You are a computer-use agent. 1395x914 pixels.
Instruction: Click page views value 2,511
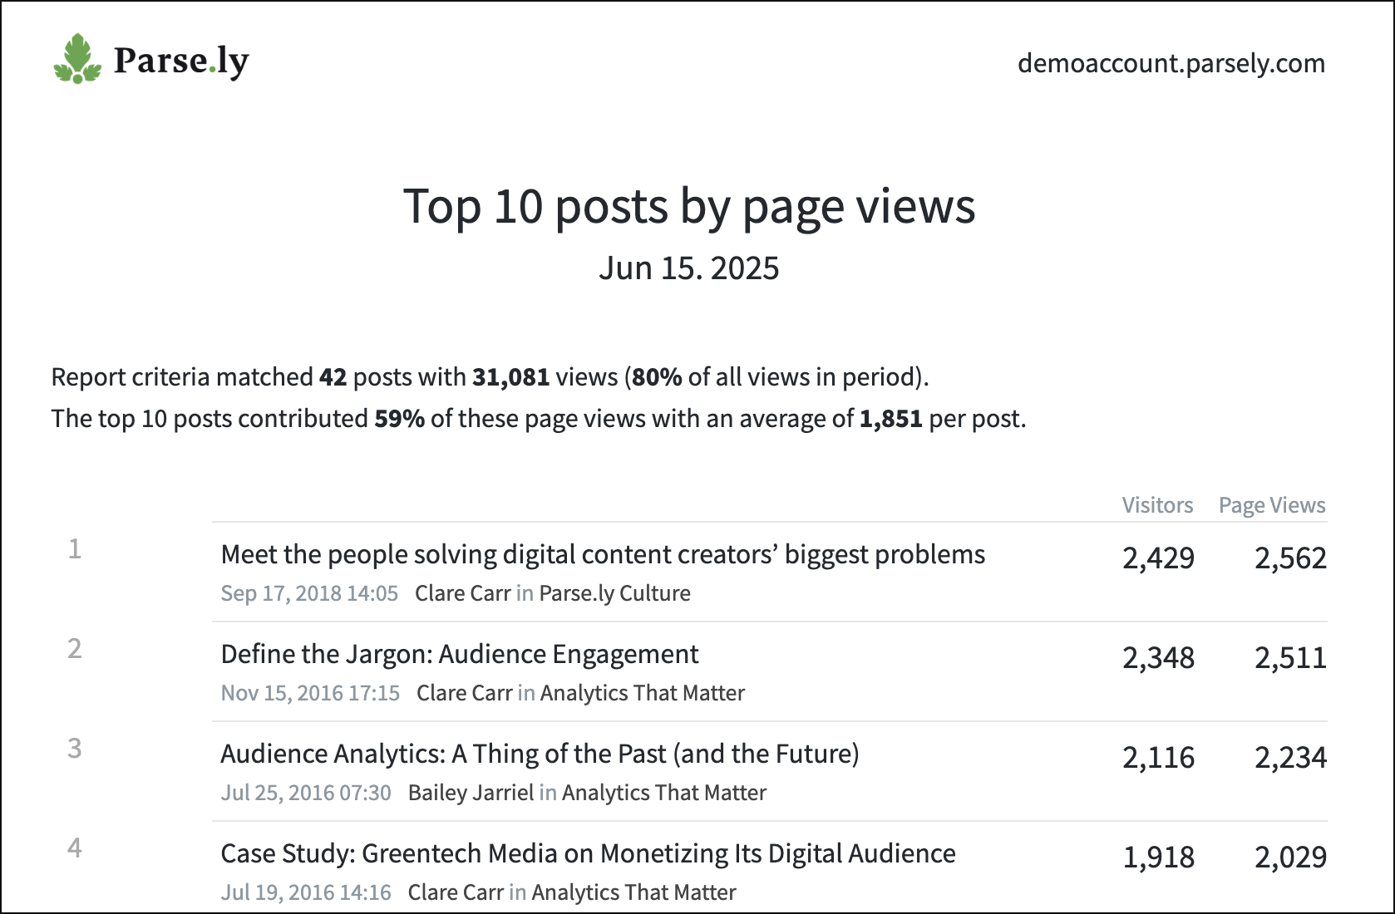click(1290, 658)
